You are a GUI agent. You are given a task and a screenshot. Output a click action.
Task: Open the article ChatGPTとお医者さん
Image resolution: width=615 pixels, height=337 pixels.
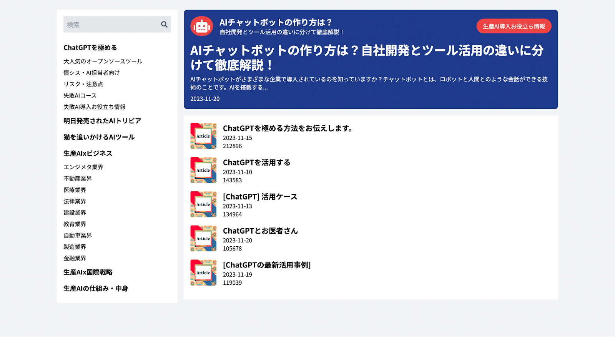coord(261,231)
